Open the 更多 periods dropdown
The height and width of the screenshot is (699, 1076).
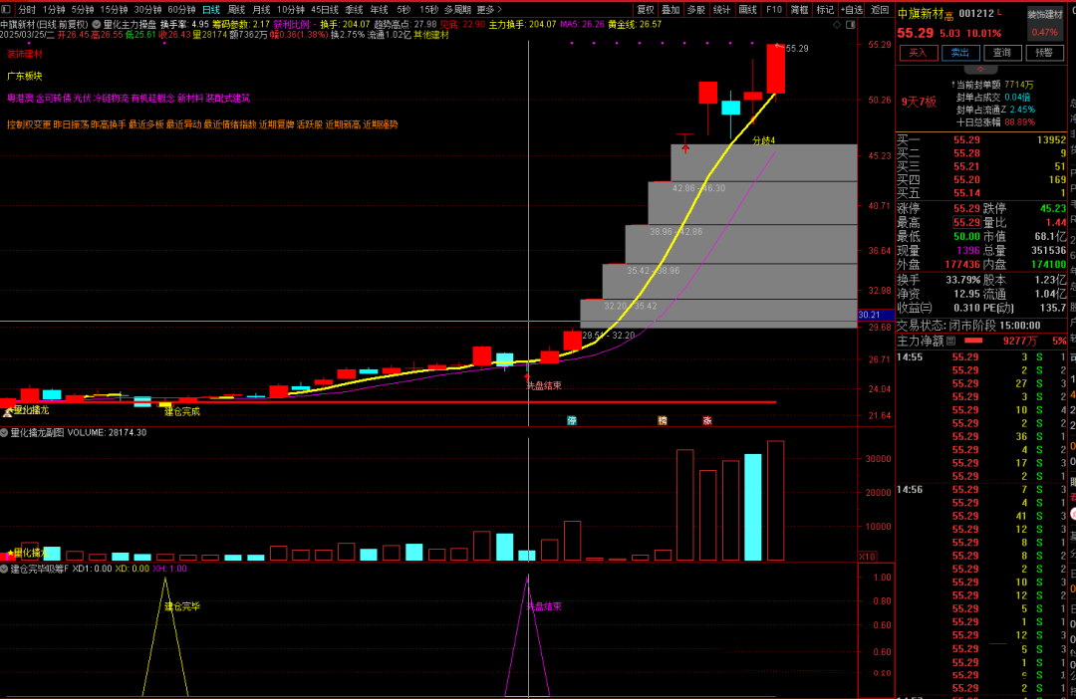[488, 9]
